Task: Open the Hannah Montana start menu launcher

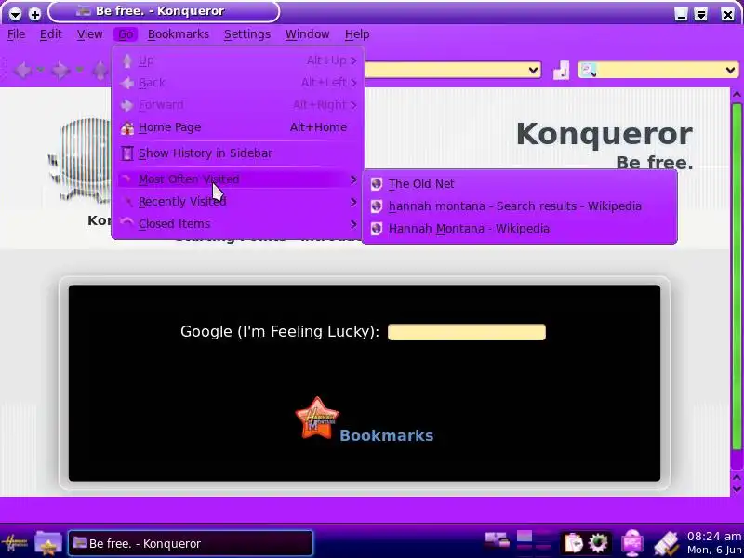Action: tap(15, 543)
